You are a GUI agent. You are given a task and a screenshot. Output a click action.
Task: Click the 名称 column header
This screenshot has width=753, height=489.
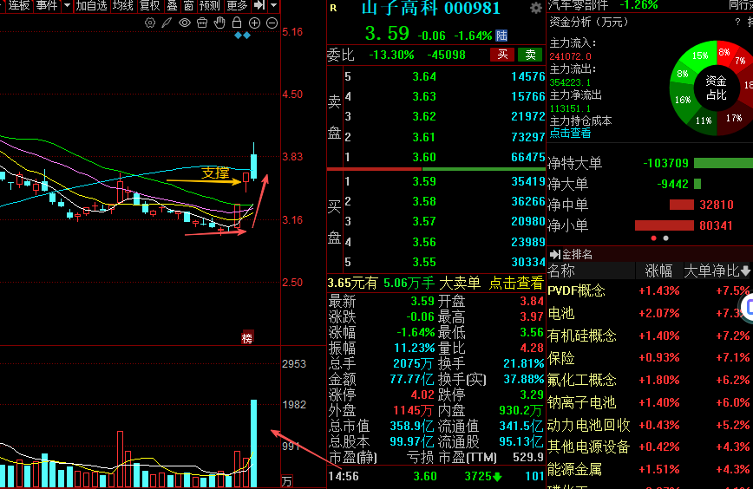561,271
